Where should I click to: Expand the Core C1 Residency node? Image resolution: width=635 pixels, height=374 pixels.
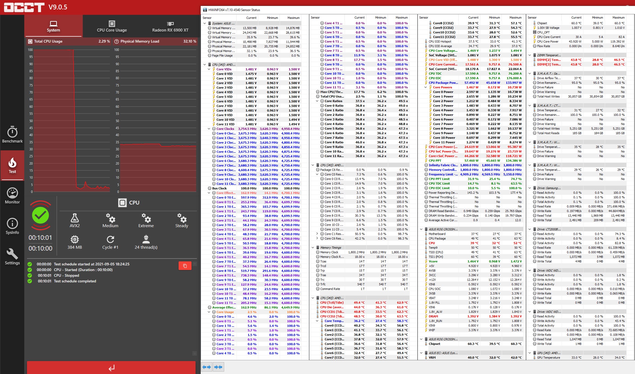pyautogui.click(x=317, y=234)
